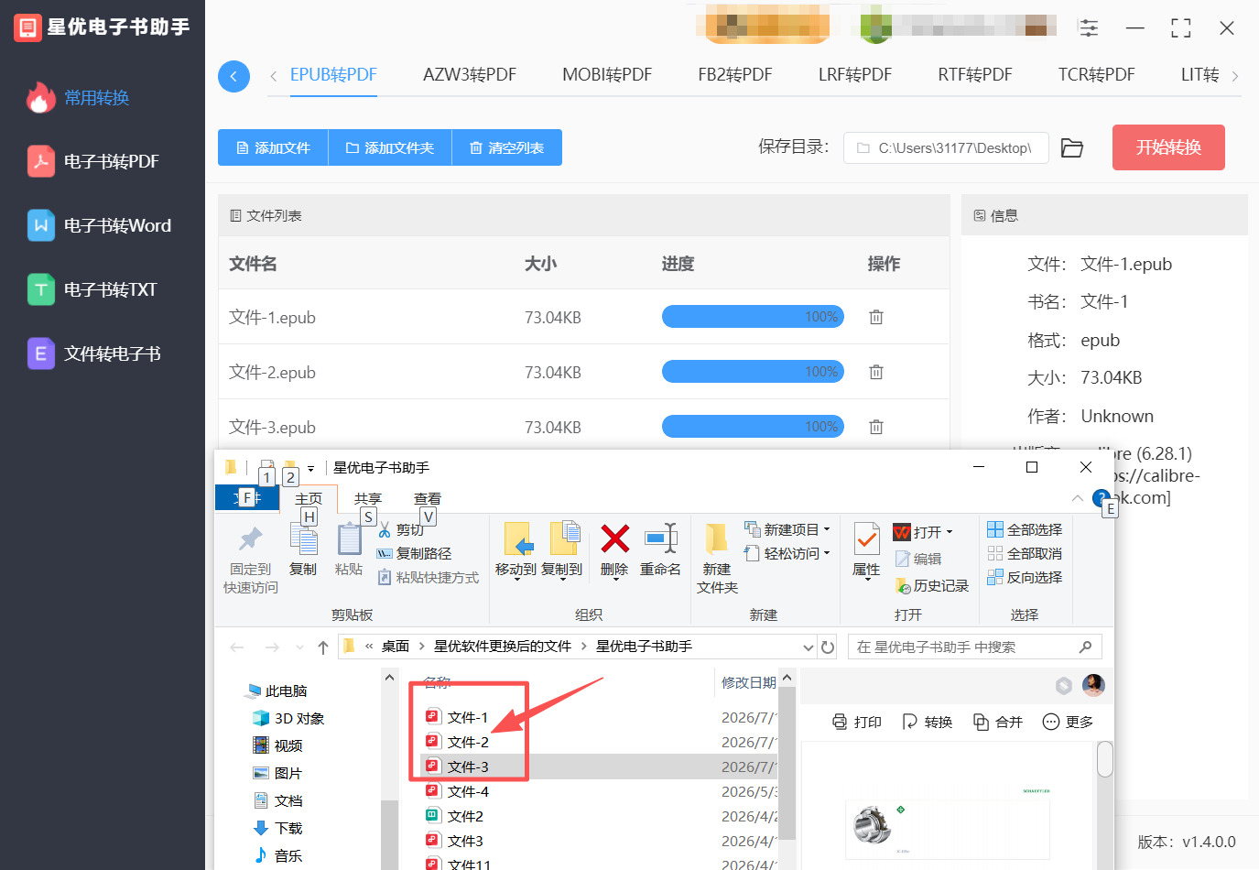Click the trash icon for 文件-3.epub
This screenshot has height=870, width=1259.
[x=876, y=427]
